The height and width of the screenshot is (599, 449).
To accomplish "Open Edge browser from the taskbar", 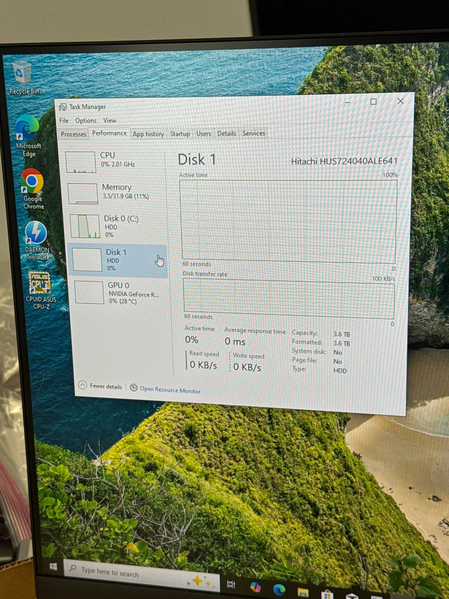I will pyautogui.click(x=279, y=589).
